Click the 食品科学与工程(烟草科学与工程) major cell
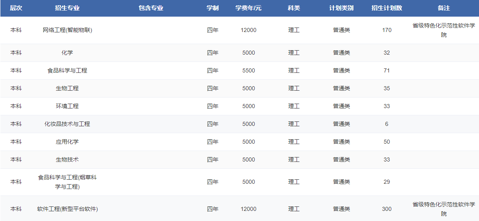The height and width of the screenshot is (221, 479). pos(67,182)
